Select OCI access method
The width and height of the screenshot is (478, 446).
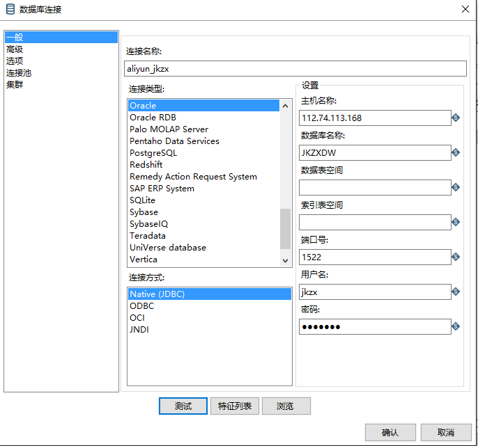(210, 318)
